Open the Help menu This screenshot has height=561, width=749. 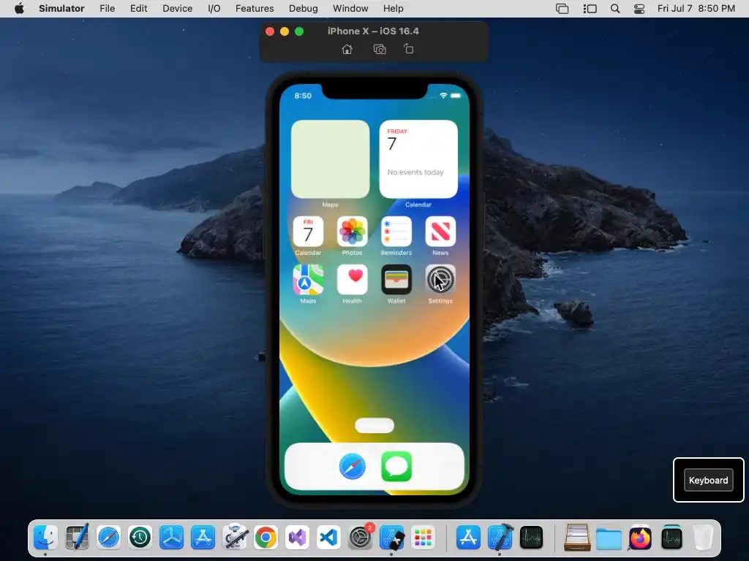393,9
